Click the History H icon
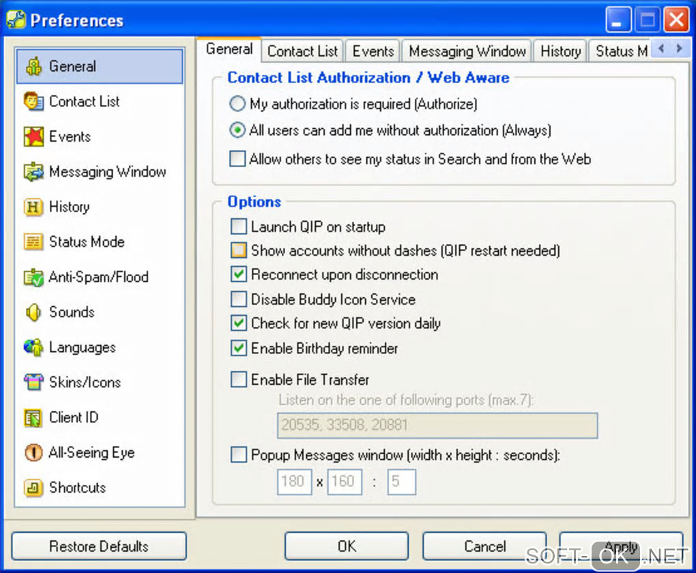The image size is (696, 573). [33, 207]
